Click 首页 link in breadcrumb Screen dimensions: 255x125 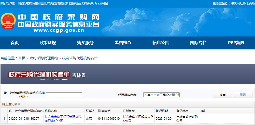click(x=22, y=58)
